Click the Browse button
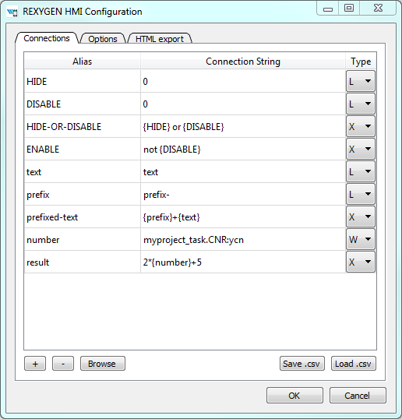Viewport: 402px width, 419px height. click(103, 364)
